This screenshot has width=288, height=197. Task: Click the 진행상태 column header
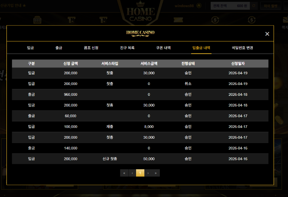click(x=188, y=63)
